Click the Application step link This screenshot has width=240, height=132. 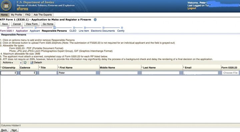(x=22, y=31)
